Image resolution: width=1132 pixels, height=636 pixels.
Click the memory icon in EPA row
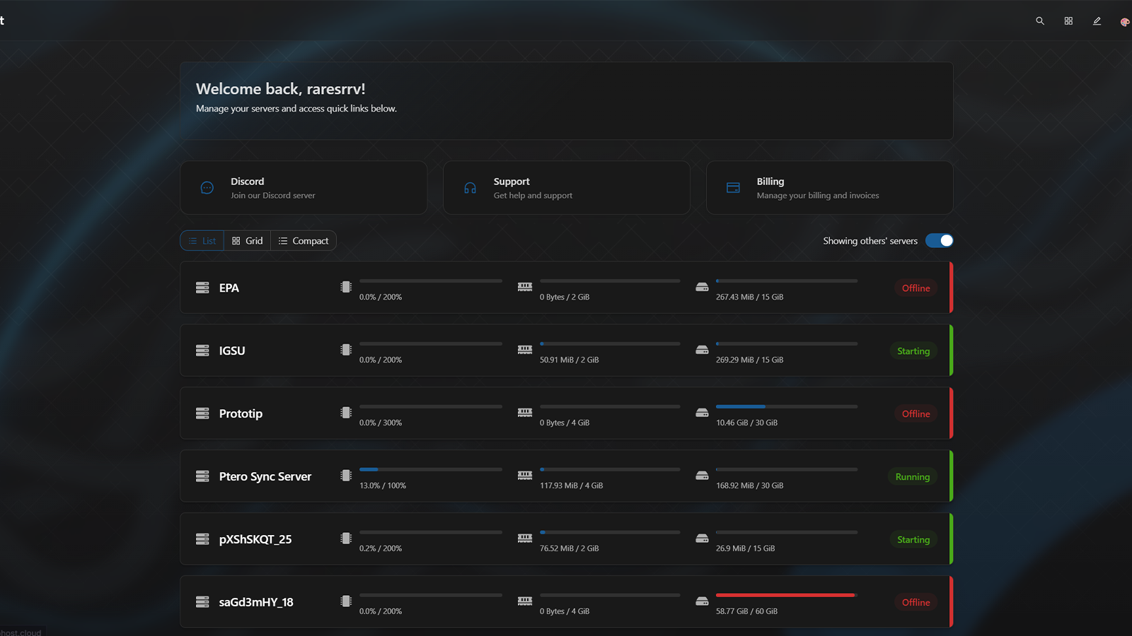click(x=525, y=287)
